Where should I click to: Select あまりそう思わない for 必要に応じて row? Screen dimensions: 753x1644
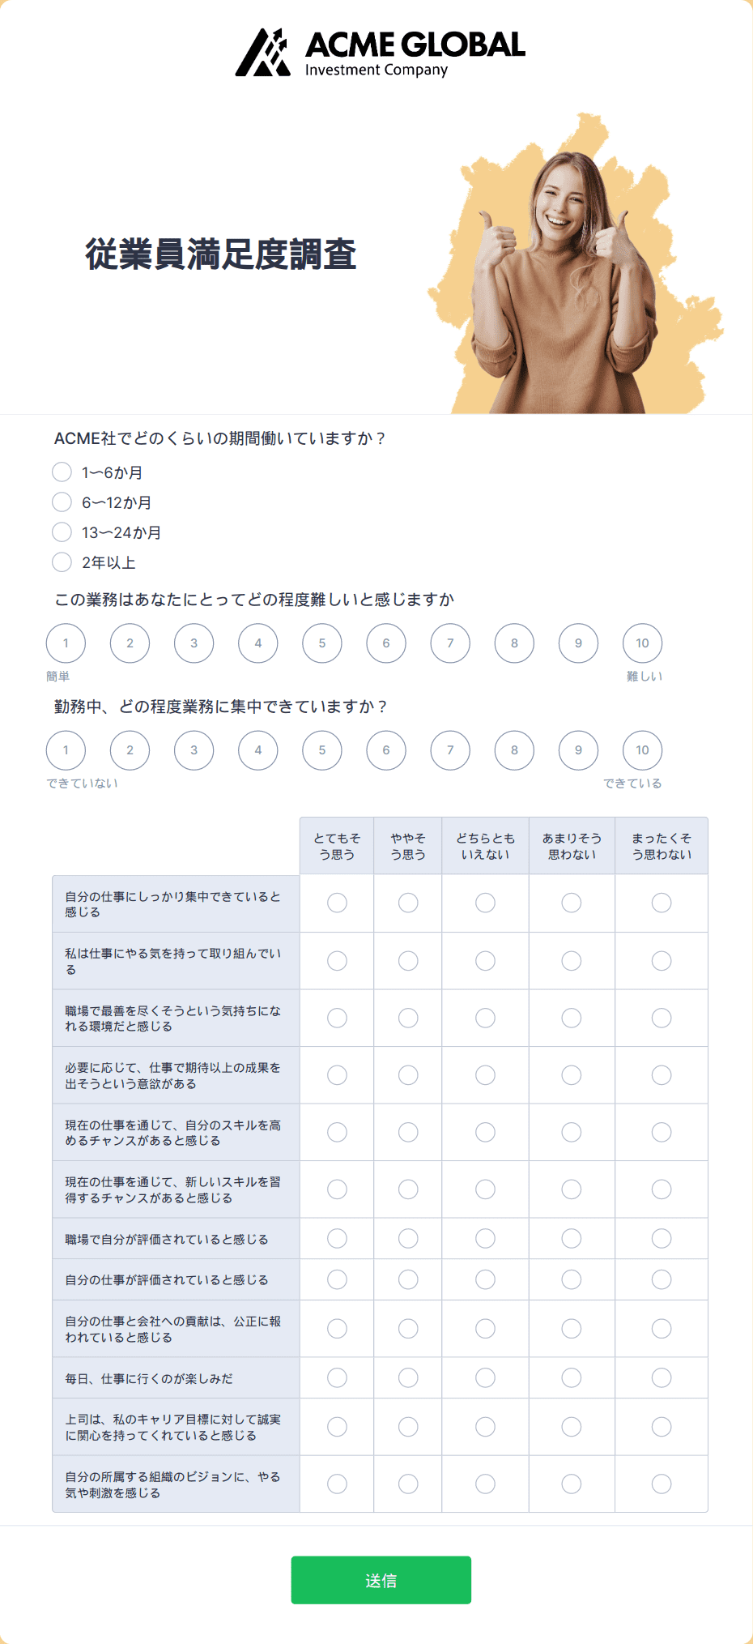pyautogui.click(x=572, y=1075)
